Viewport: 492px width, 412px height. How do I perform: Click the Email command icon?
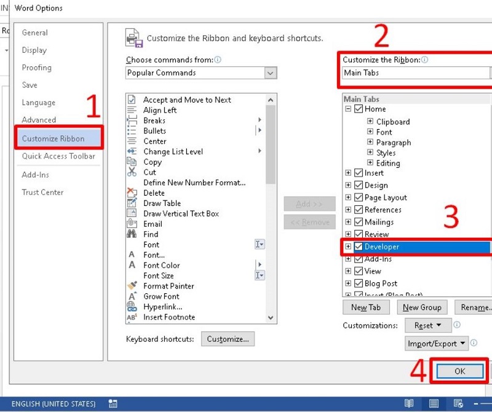click(x=132, y=224)
